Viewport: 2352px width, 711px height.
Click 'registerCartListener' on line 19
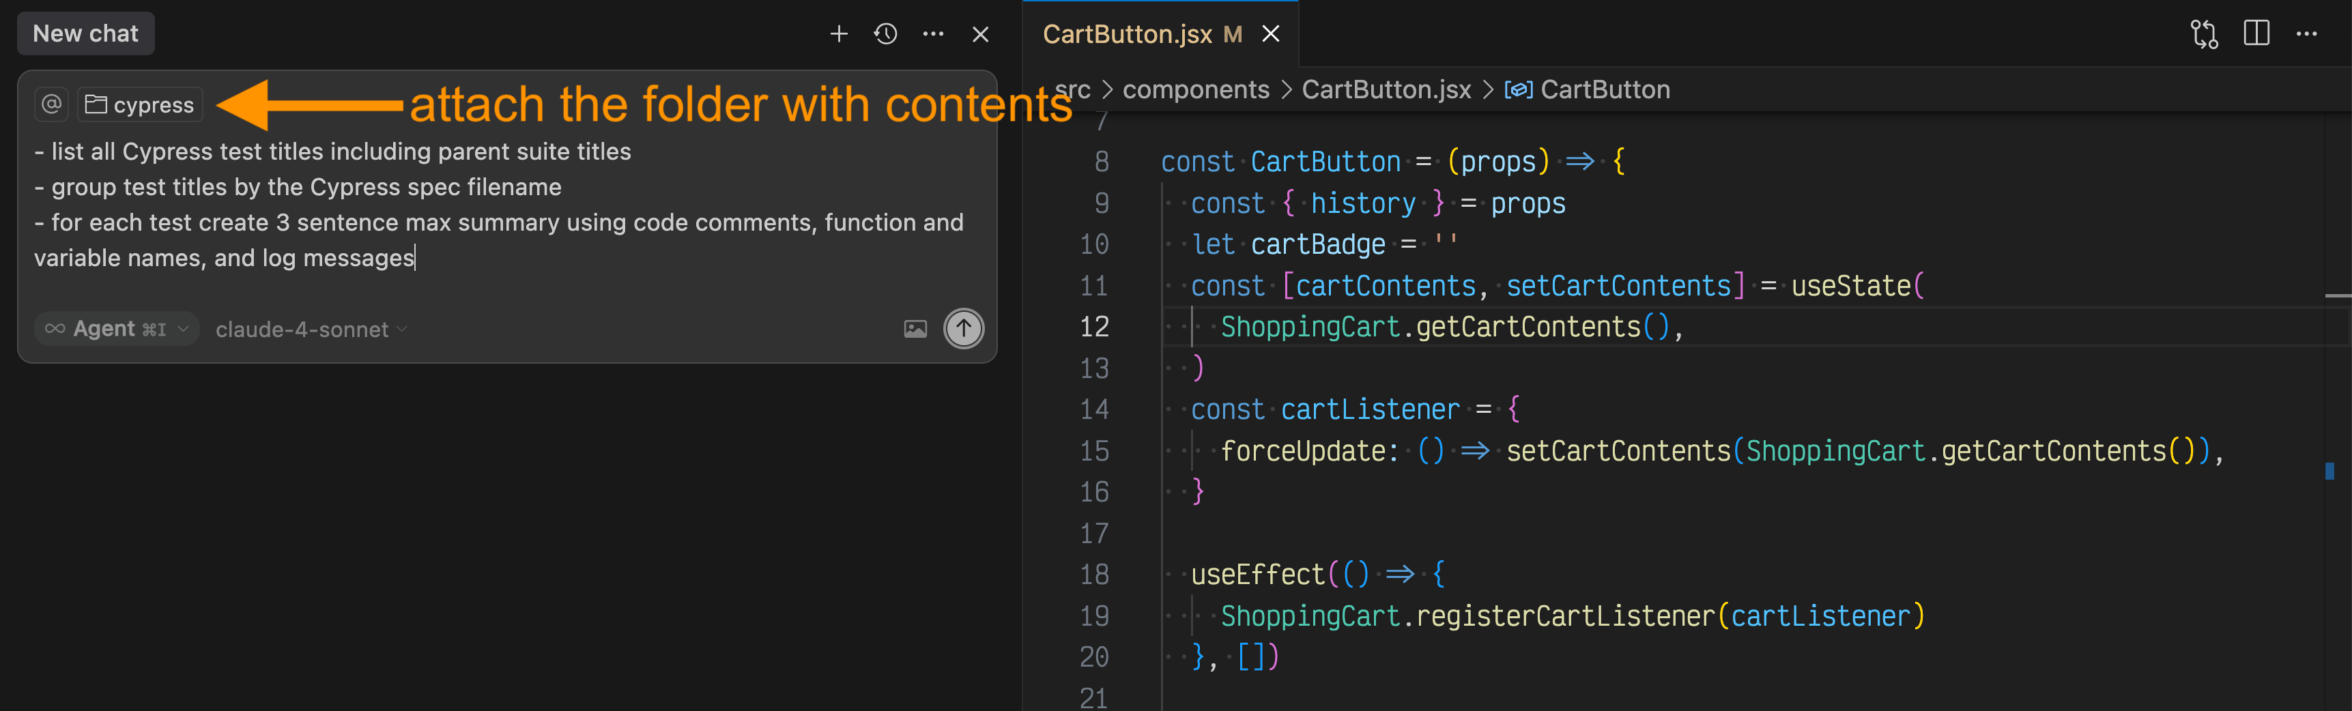point(1565,616)
